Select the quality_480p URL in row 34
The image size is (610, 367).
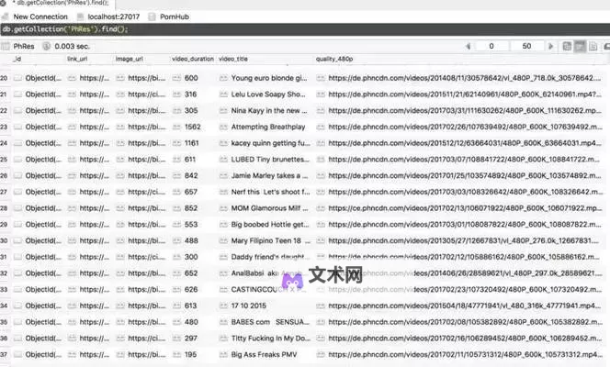tap(465, 306)
